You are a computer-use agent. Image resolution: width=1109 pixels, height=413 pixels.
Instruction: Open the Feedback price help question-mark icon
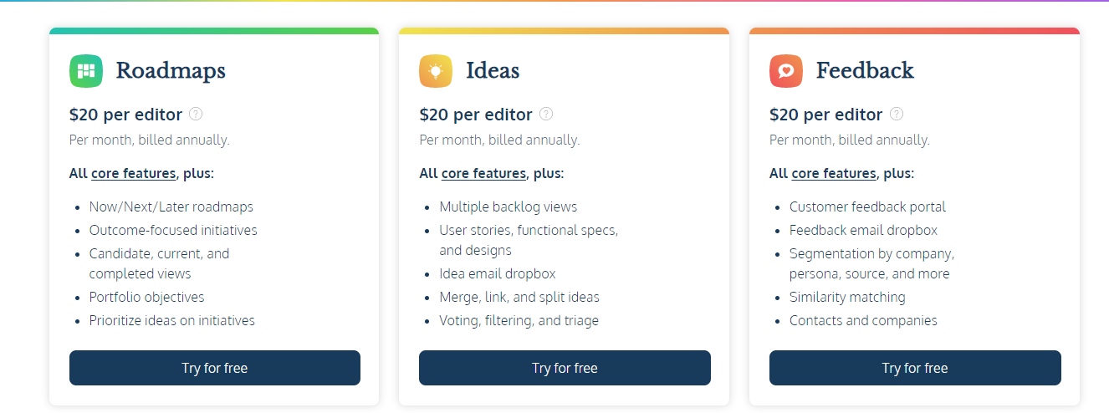click(x=897, y=114)
